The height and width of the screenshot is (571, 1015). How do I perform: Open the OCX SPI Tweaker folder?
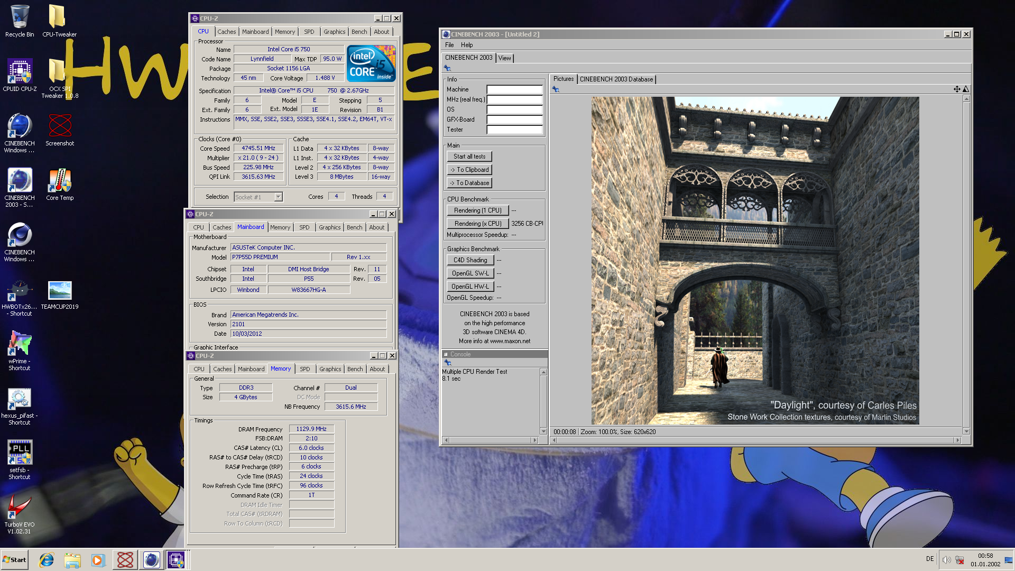[59, 78]
